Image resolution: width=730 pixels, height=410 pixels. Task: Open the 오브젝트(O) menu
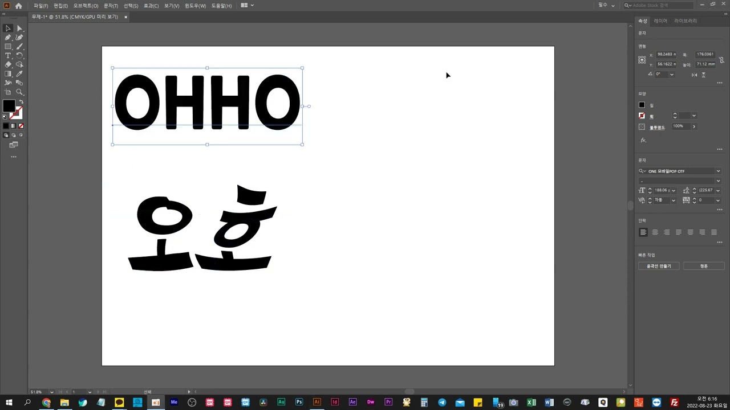[86, 6]
